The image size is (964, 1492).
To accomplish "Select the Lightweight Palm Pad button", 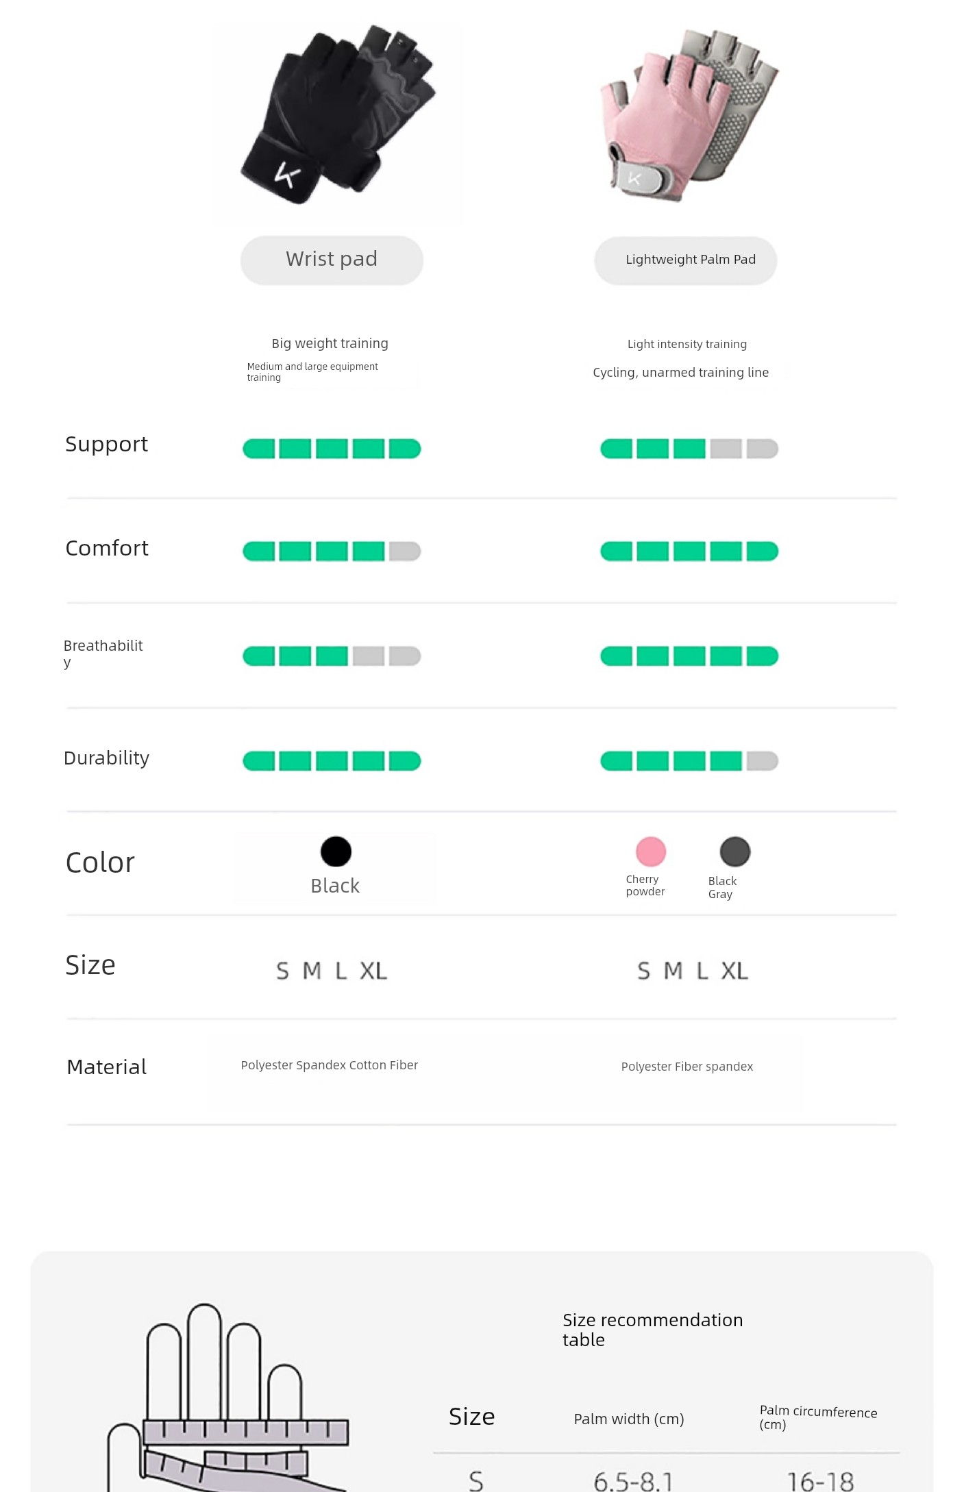I will click(686, 260).
